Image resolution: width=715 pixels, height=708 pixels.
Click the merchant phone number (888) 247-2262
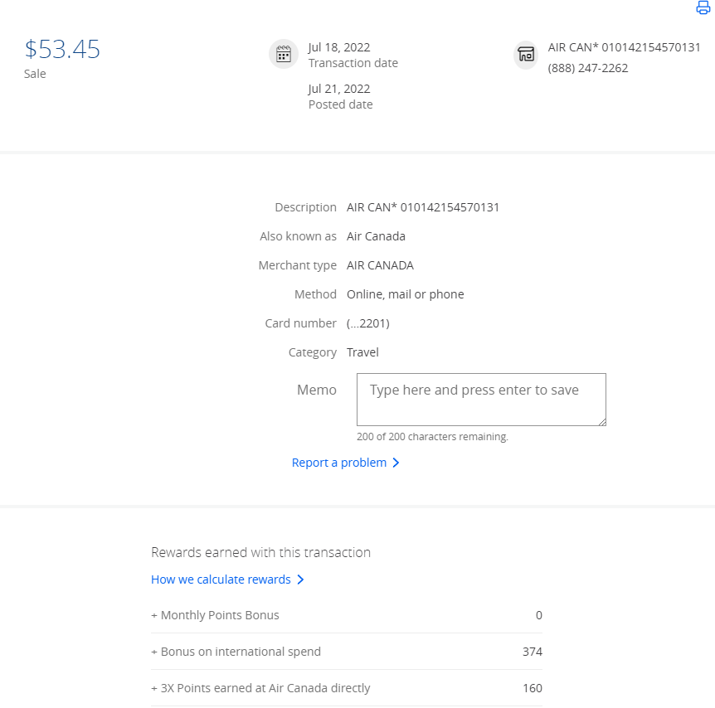click(587, 68)
